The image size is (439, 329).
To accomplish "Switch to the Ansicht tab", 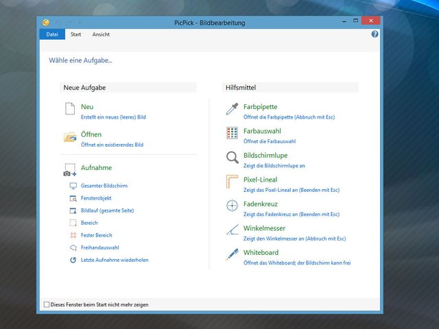I will click(101, 34).
